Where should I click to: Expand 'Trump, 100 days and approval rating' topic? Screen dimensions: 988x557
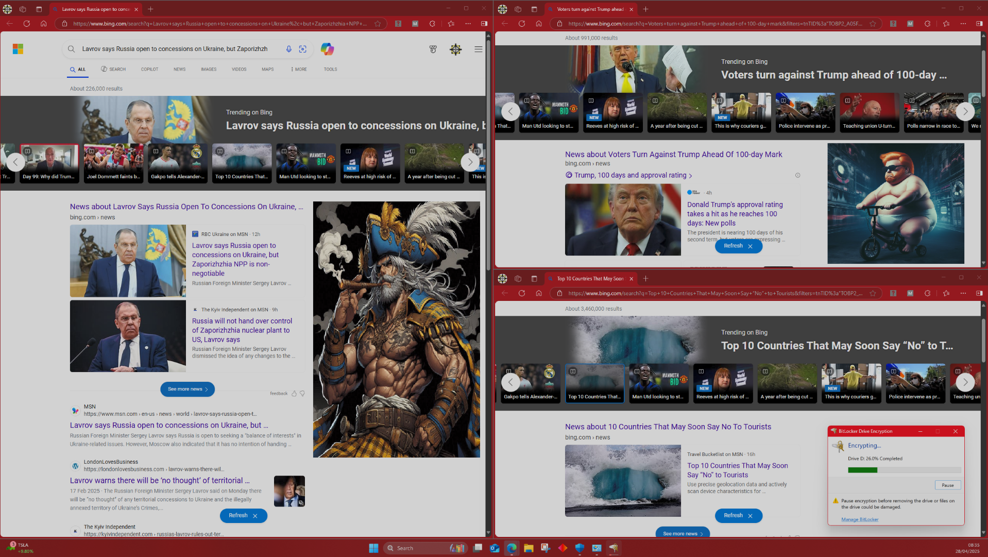[629, 175]
